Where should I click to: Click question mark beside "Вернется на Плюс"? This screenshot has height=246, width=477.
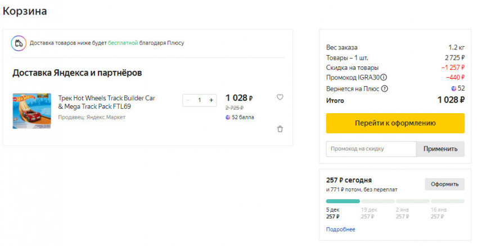[385, 89]
